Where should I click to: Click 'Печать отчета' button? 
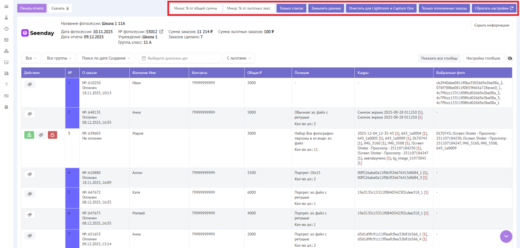32,8
